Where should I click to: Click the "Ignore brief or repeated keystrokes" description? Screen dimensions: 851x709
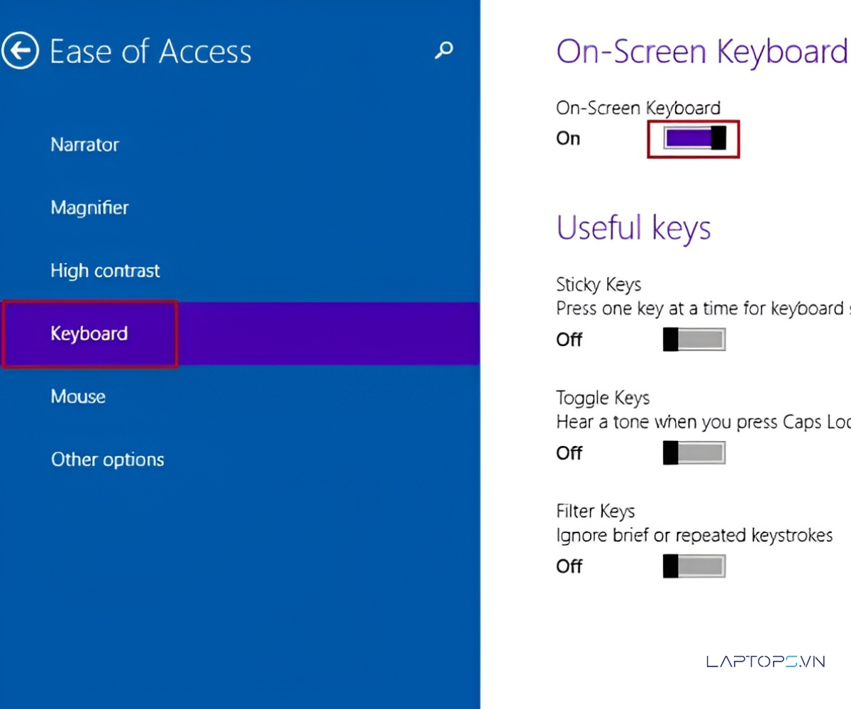[694, 535]
